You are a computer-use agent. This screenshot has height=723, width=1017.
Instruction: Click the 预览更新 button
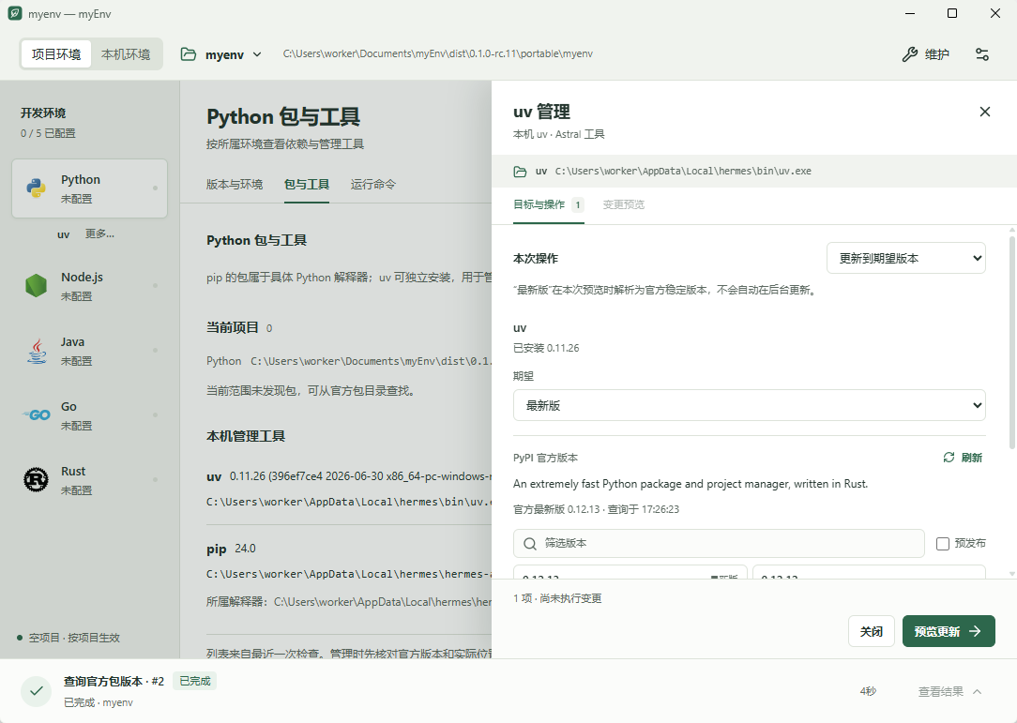point(949,631)
